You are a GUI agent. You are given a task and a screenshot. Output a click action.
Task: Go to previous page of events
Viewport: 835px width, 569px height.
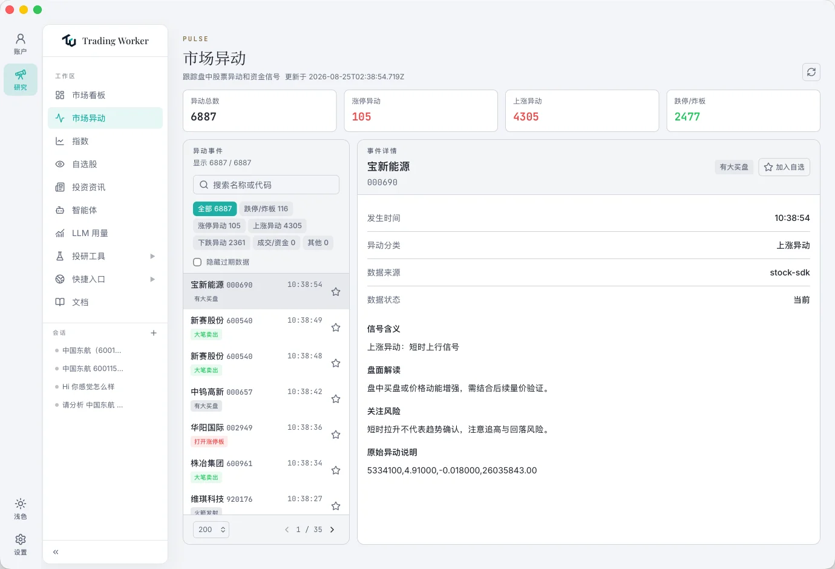[287, 530]
